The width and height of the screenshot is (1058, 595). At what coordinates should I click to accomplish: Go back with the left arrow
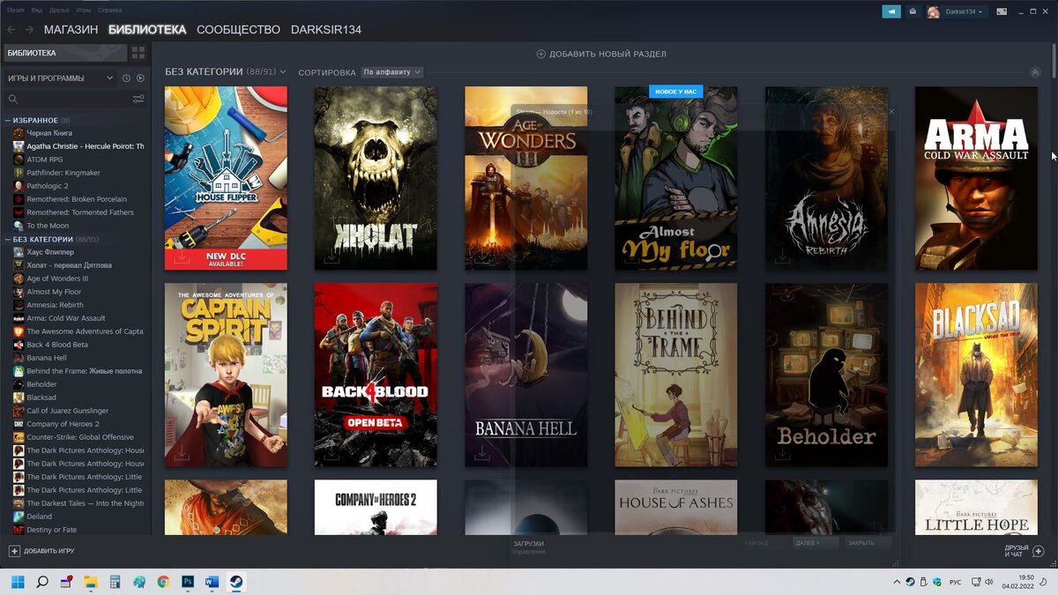tap(12, 30)
